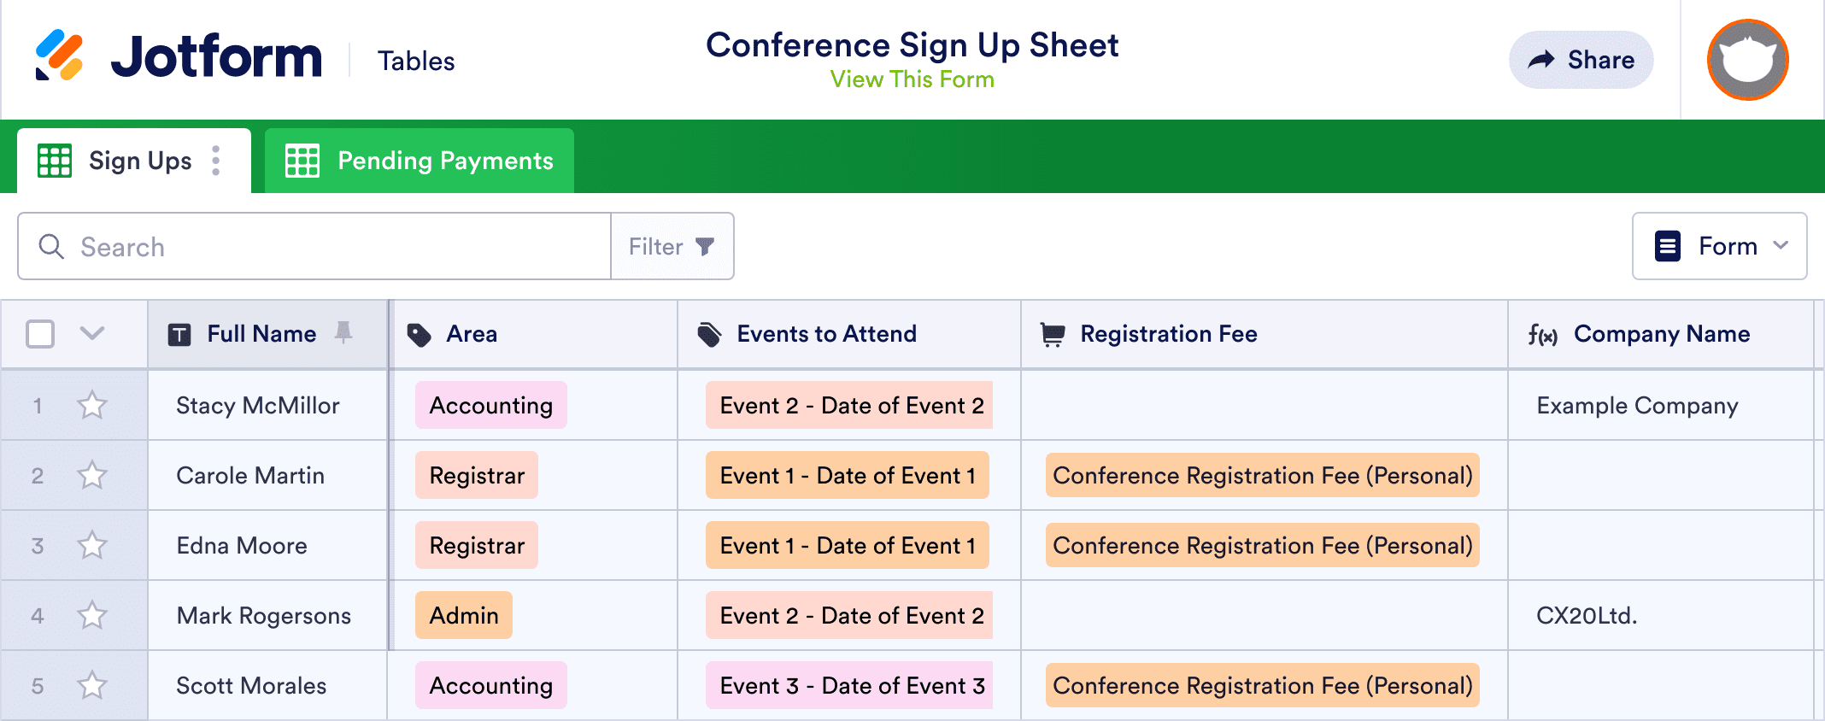The width and height of the screenshot is (1825, 721).
Task: Click the pin icon beside Full Name
Action: (x=343, y=332)
